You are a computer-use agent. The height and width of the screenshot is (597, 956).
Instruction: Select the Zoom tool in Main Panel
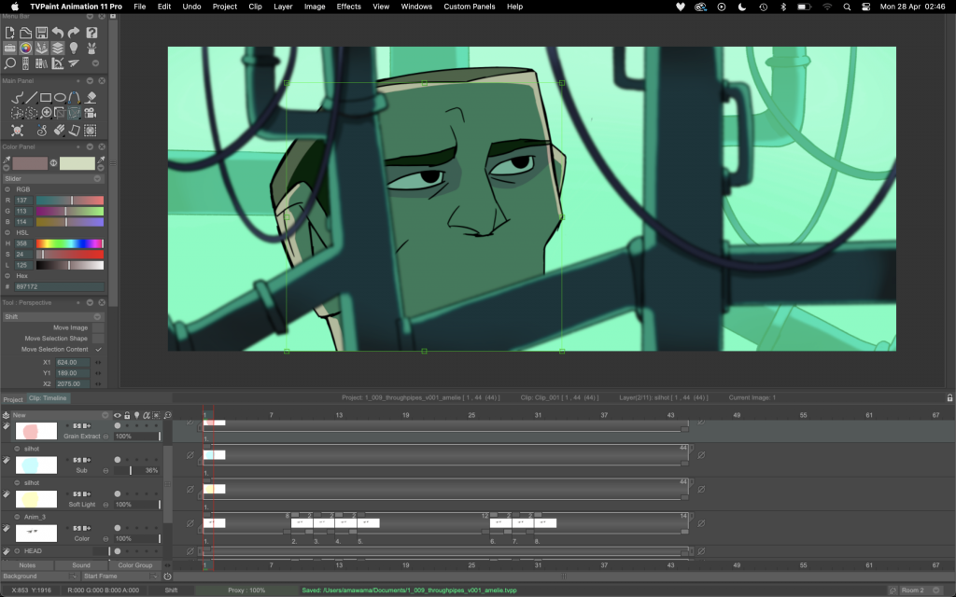pos(46,113)
